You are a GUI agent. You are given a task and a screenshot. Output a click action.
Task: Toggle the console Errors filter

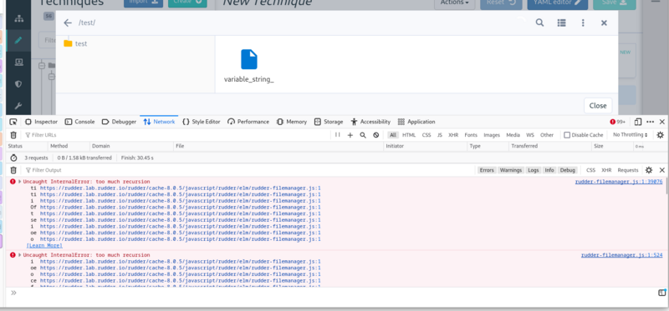point(487,170)
